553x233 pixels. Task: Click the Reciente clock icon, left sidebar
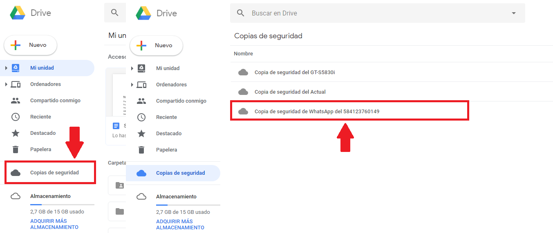click(16, 117)
